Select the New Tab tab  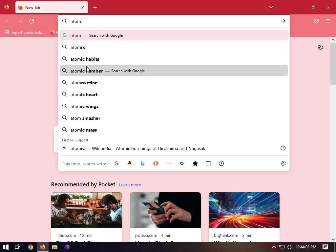[x=52, y=7]
